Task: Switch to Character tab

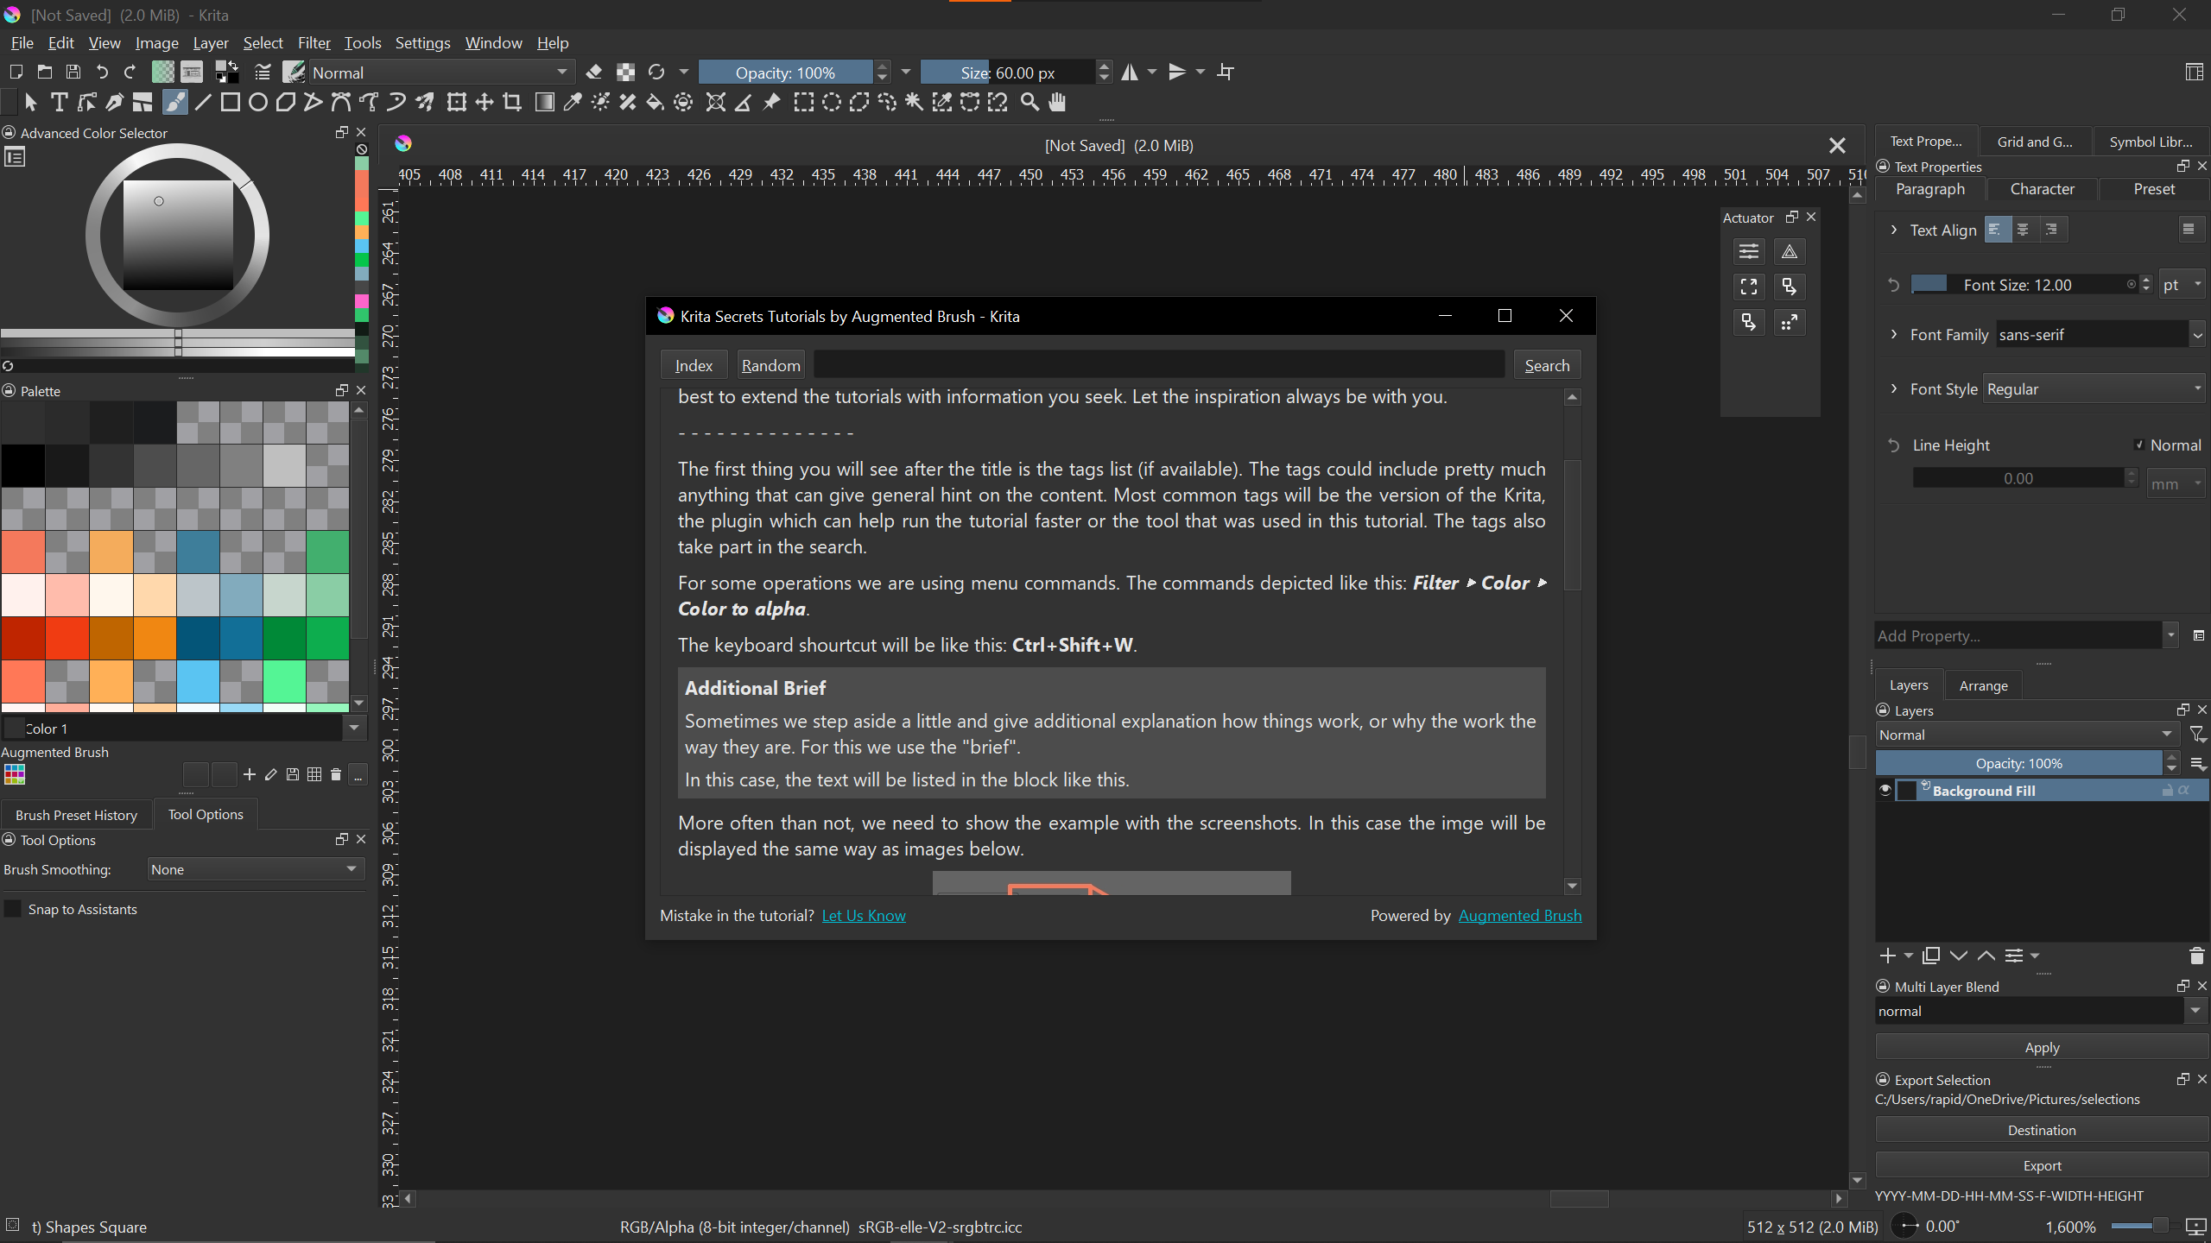Action: [x=2042, y=189]
